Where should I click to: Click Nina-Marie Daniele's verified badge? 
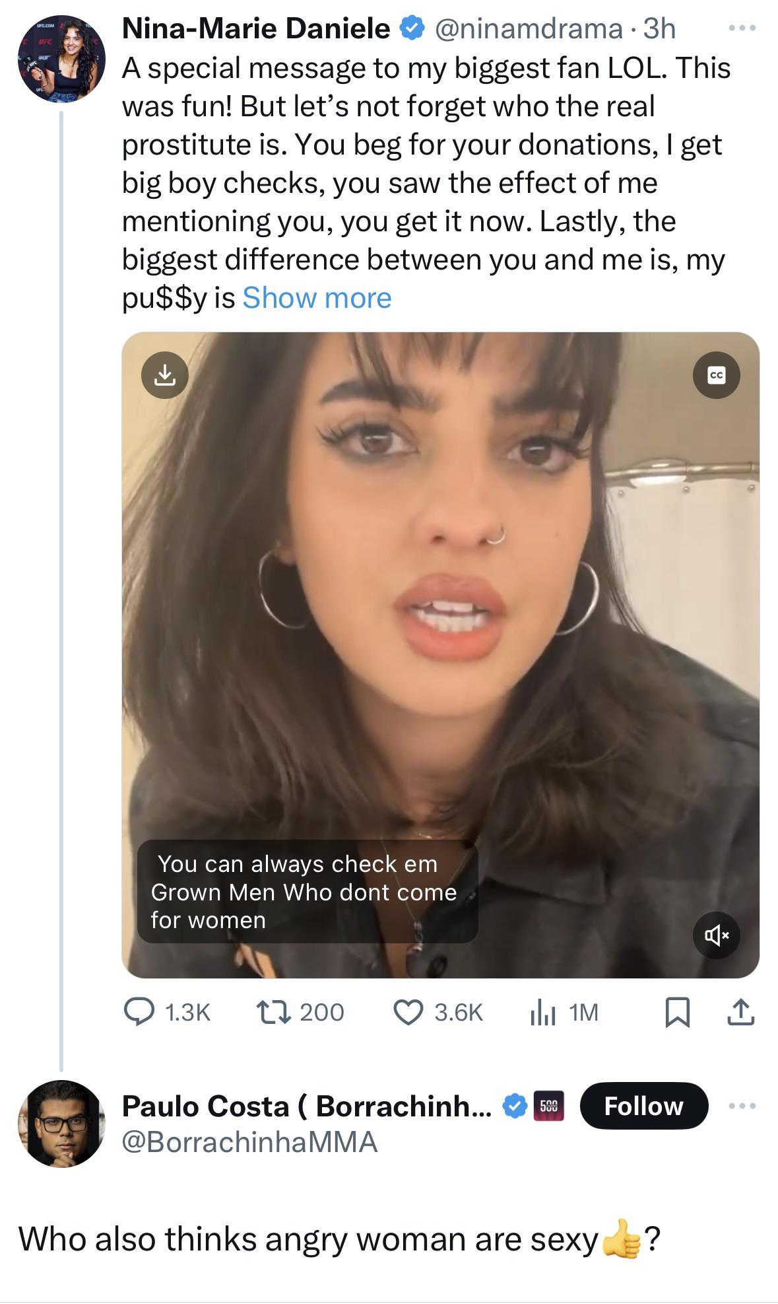412,28
